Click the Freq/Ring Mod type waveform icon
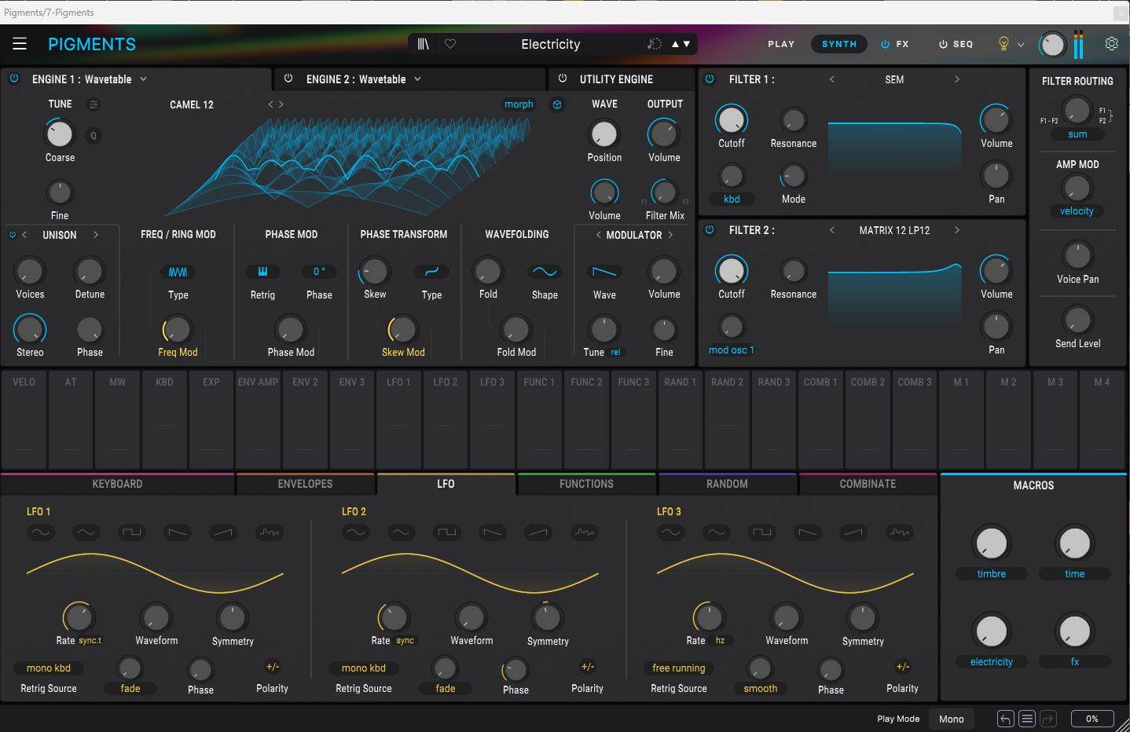Image resolution: width=1130 pixels, height=732 pixels. (178, 272)
